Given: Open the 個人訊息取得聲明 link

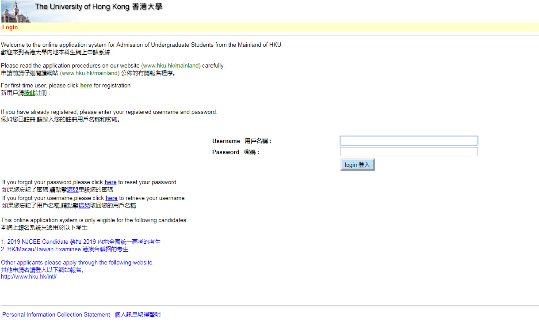Looking at the screenshot, I should pos(138,315).
